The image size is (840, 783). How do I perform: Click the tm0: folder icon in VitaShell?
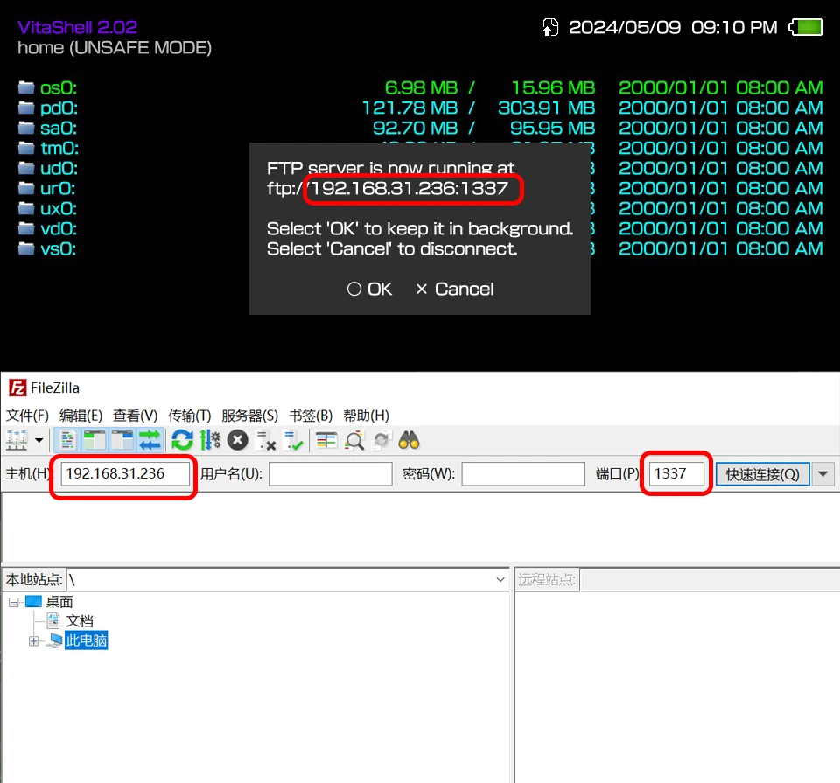tap(26, 149)
